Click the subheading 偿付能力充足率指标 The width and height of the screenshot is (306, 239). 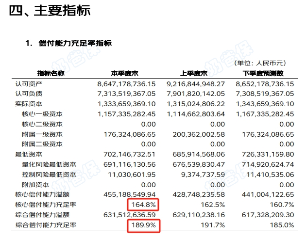[75, 43]
